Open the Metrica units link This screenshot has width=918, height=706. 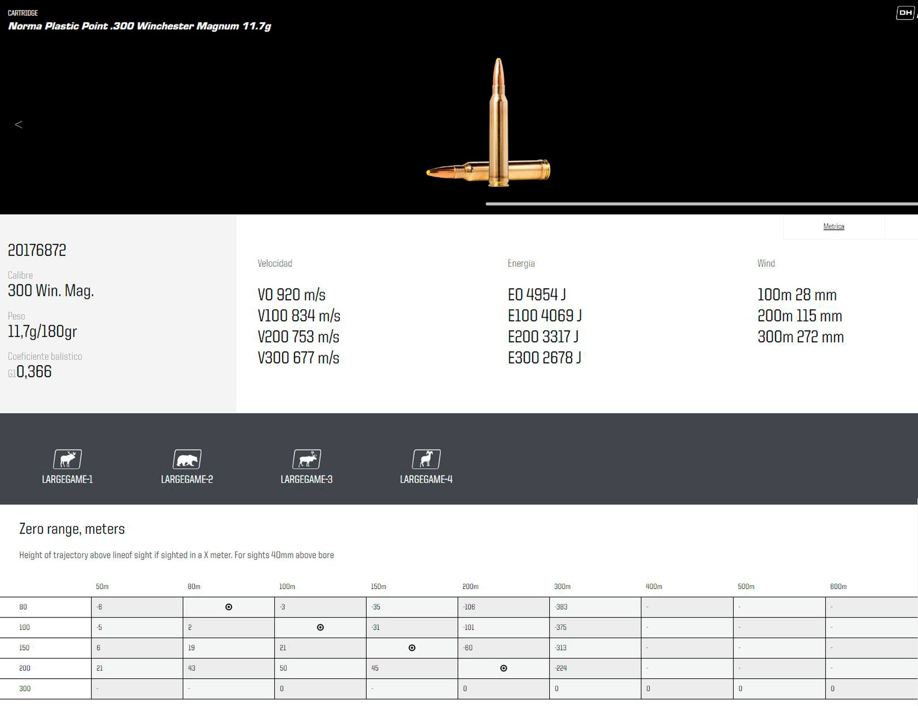coord(834,227)
